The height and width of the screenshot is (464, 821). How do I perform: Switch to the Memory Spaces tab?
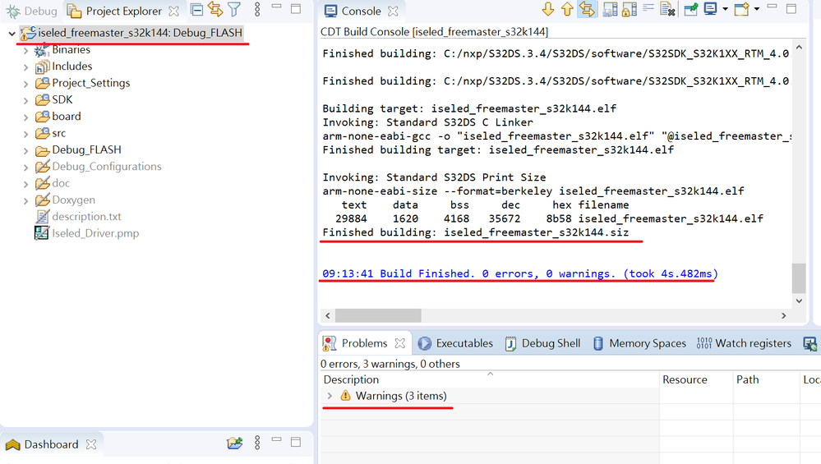639,343
